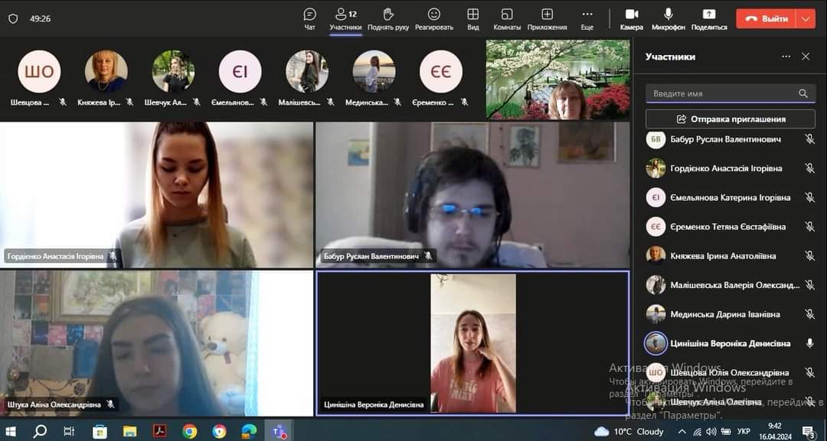Select Княжева Ірина Анатоліївна in list

point(731,256)
